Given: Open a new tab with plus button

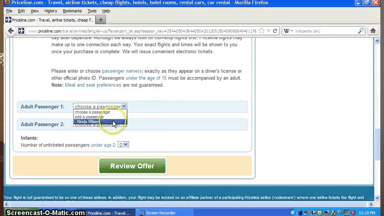Looking at the screenshot, I should point(100,20).
